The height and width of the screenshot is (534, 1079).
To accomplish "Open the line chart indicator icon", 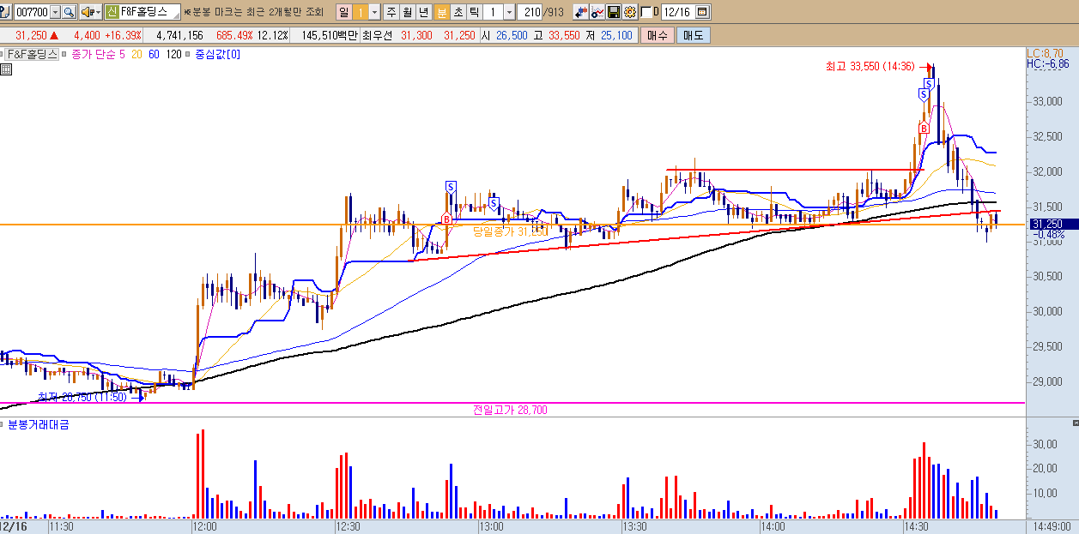I will [x=597, y=12].
